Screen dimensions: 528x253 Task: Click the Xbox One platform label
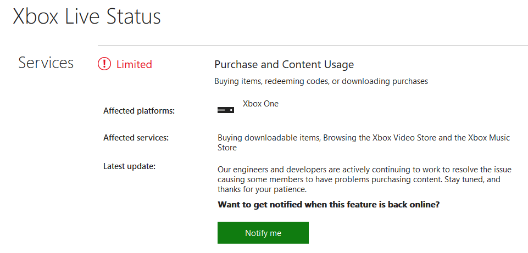(260, 104)
